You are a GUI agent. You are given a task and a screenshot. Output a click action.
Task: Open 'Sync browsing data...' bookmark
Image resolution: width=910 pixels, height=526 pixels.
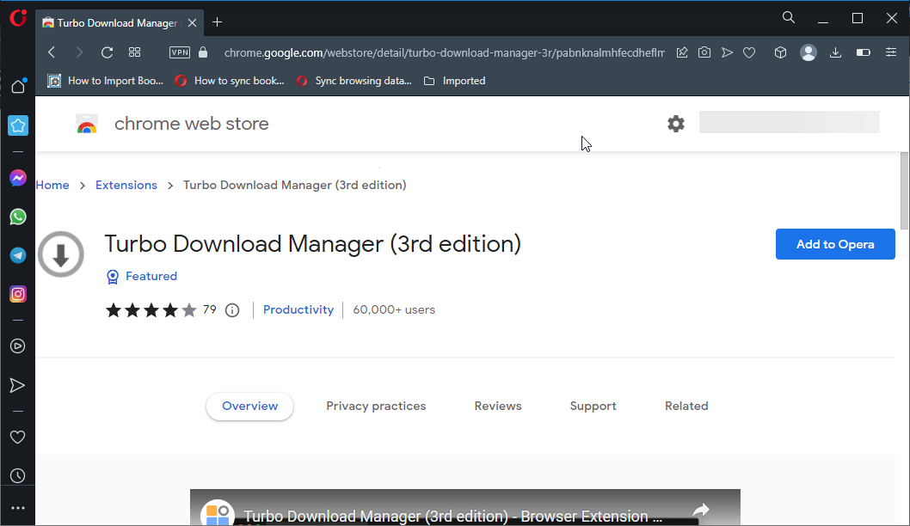(354, 81)
